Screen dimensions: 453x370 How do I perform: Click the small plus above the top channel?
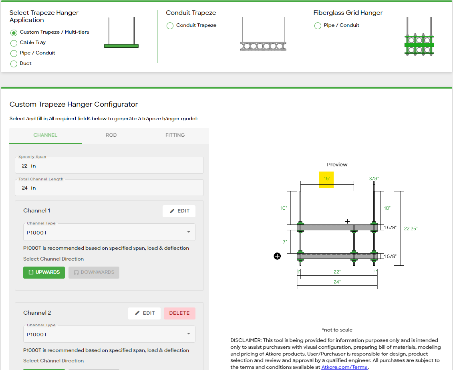347,221
